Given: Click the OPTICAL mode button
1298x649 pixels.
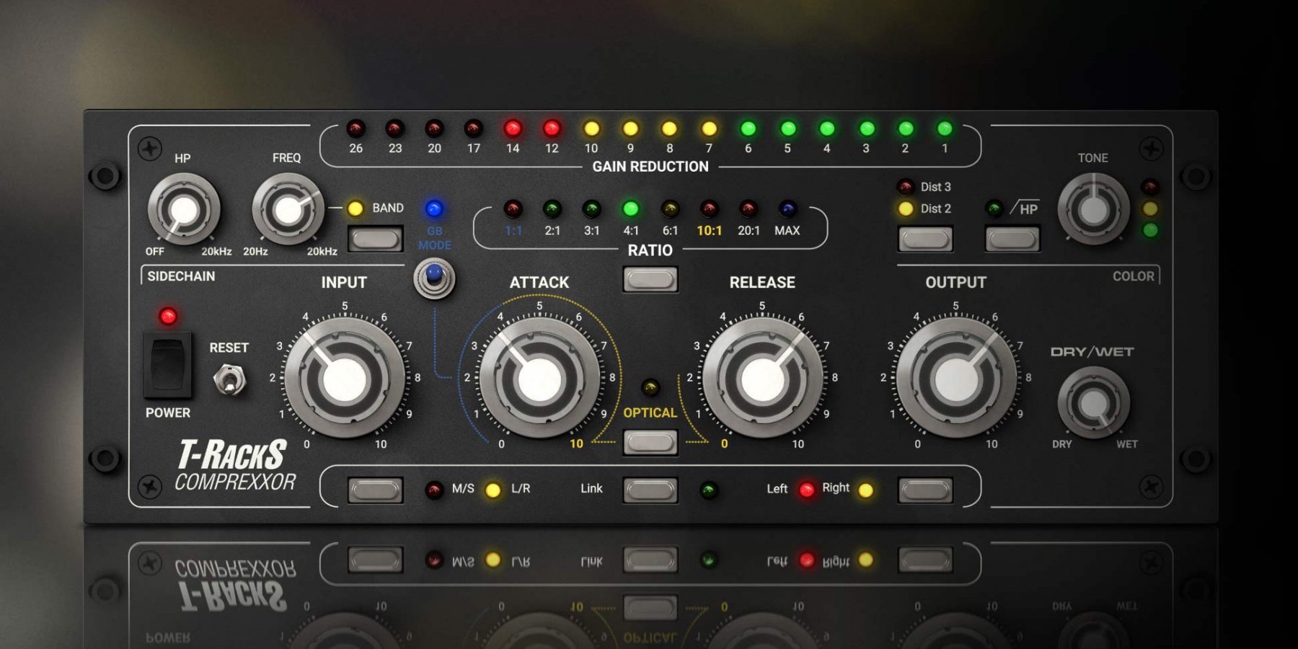Looking at the screenshot, I should [650, 442].
